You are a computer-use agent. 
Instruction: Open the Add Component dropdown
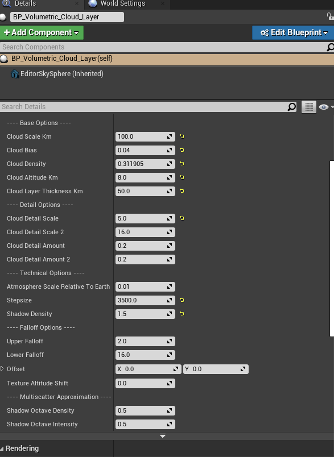pos(42,32)
